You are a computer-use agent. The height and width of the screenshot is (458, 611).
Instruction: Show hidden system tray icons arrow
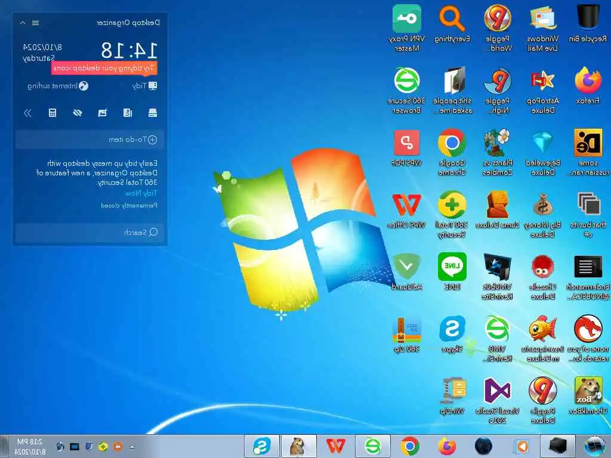(132, 447)
